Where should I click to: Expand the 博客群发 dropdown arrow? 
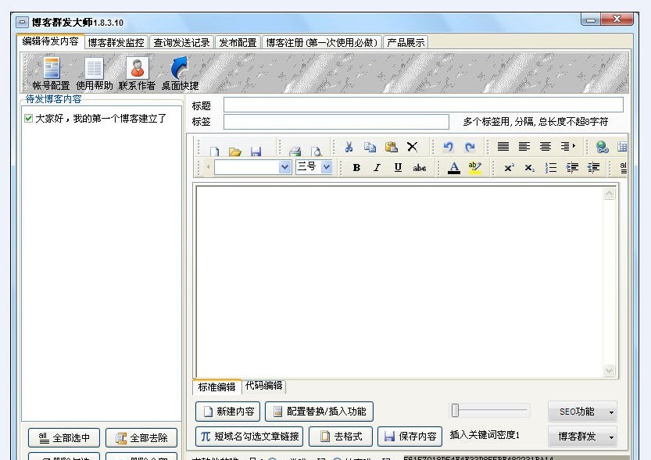[611, 437]
